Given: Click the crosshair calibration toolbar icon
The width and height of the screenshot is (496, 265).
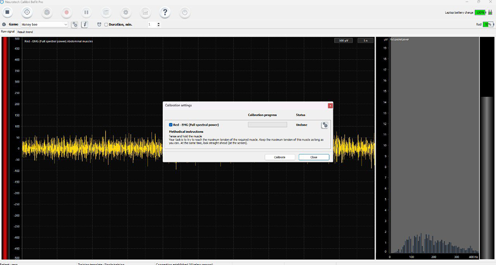Looking at the screenshot, I should click(27, 11).
